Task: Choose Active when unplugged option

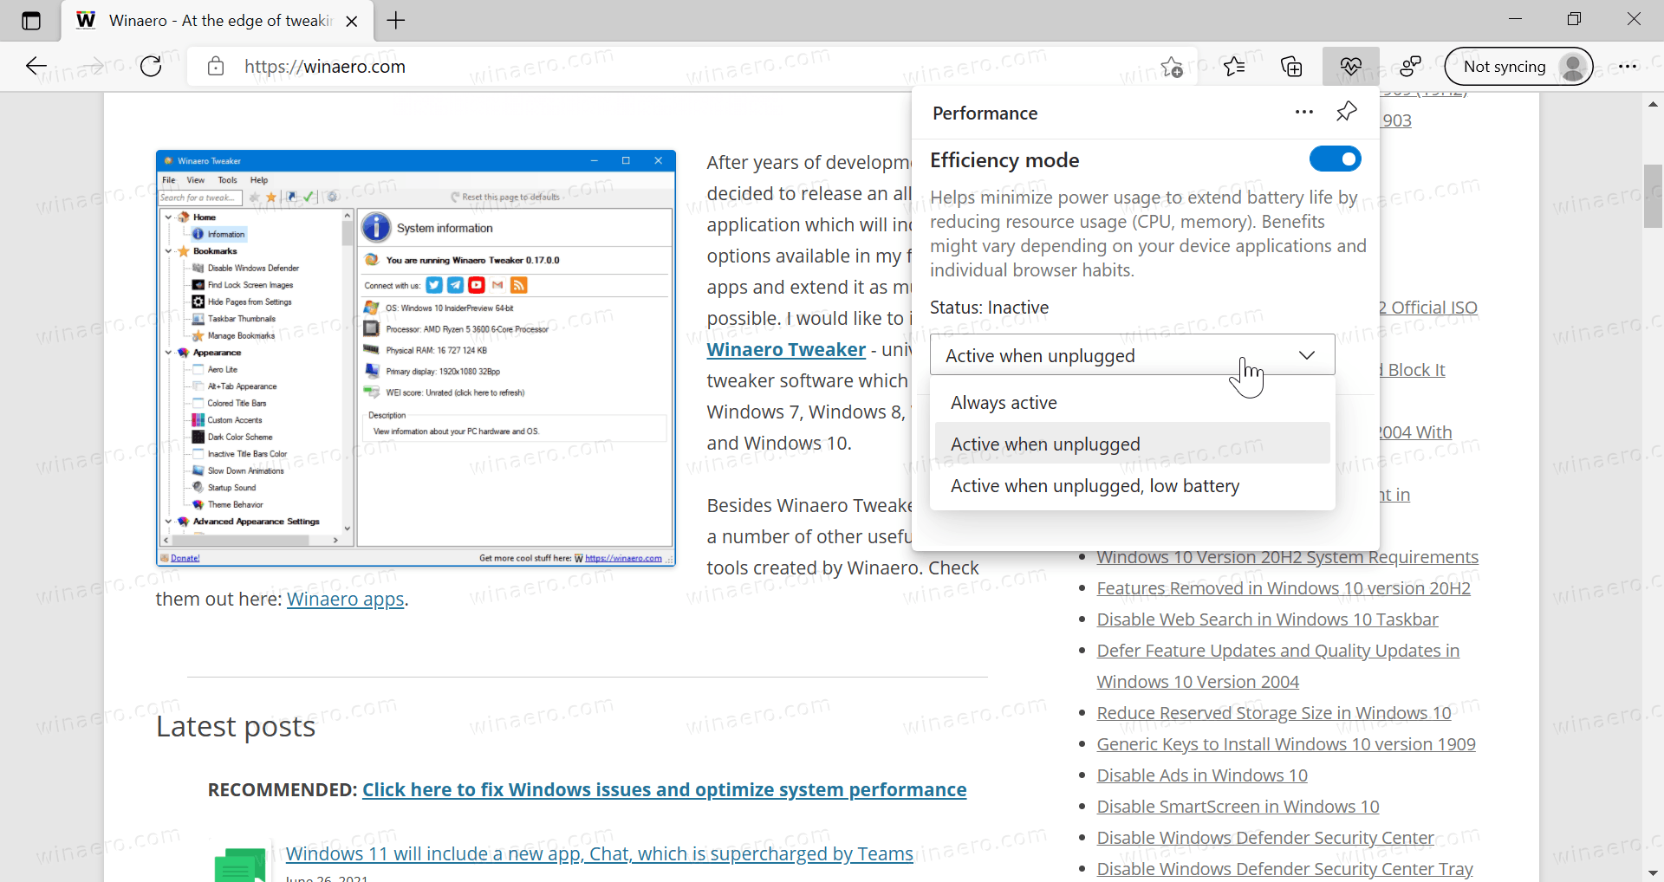Action: pyautogui.click(x=1132, y=444)
